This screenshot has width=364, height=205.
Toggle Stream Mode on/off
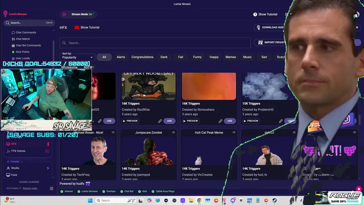pos(78,14)
